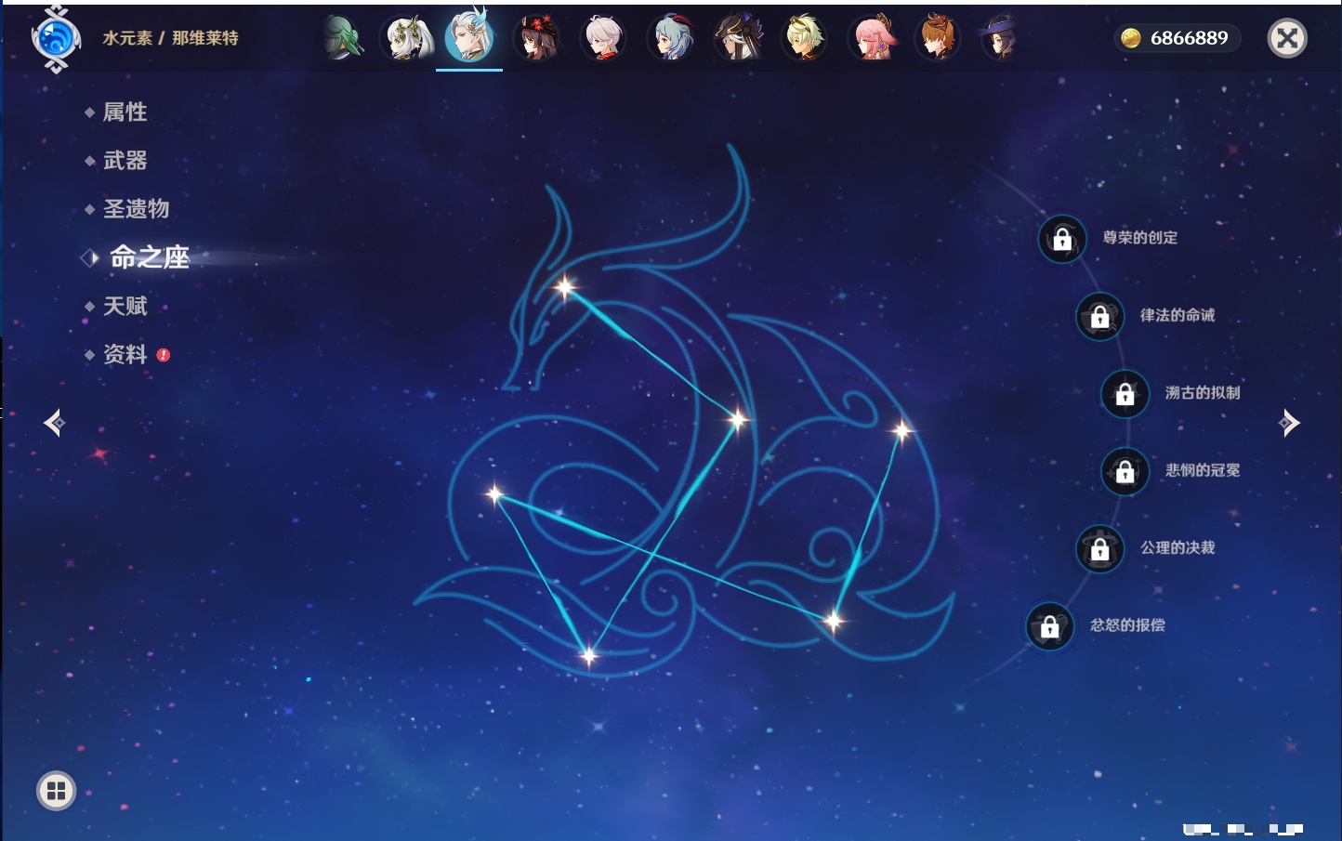This screenshot has width=1342, height=841.
Task: Select the highlighted Neuvillette avatar
Action: (469, 37)
